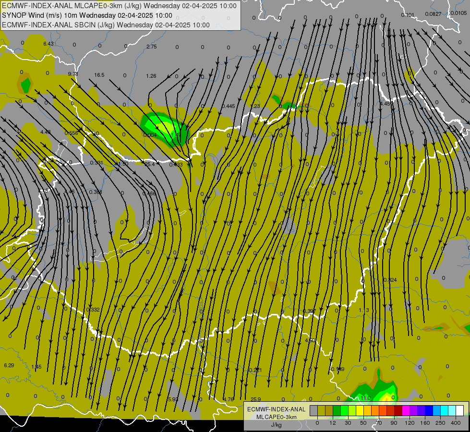Click the map value 0.445
470x432 pixels.
coord(229,106)
